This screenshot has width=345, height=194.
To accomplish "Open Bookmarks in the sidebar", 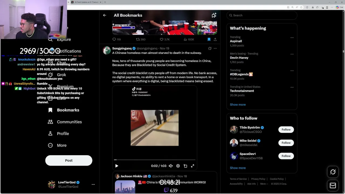I will click(63, 110).
